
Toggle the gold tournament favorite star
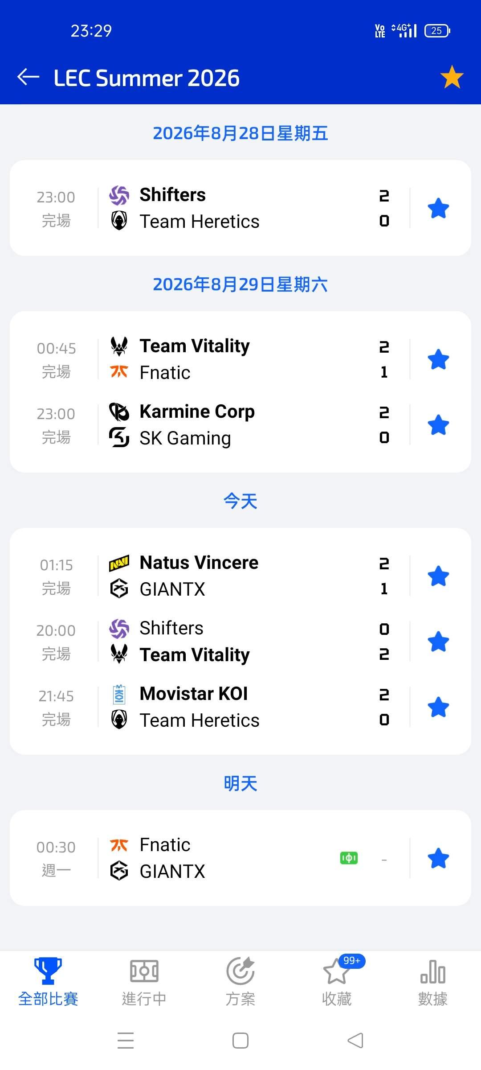click(x=452, y=77)
